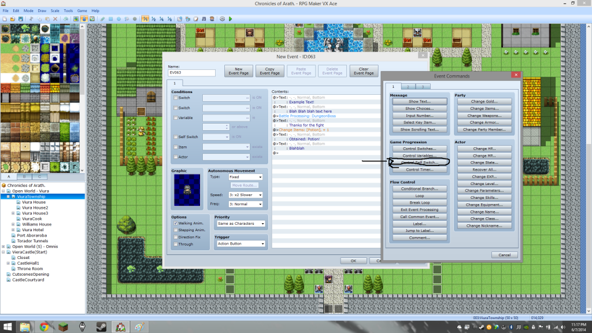Enable the Direction Fix option

pos(176,237)
